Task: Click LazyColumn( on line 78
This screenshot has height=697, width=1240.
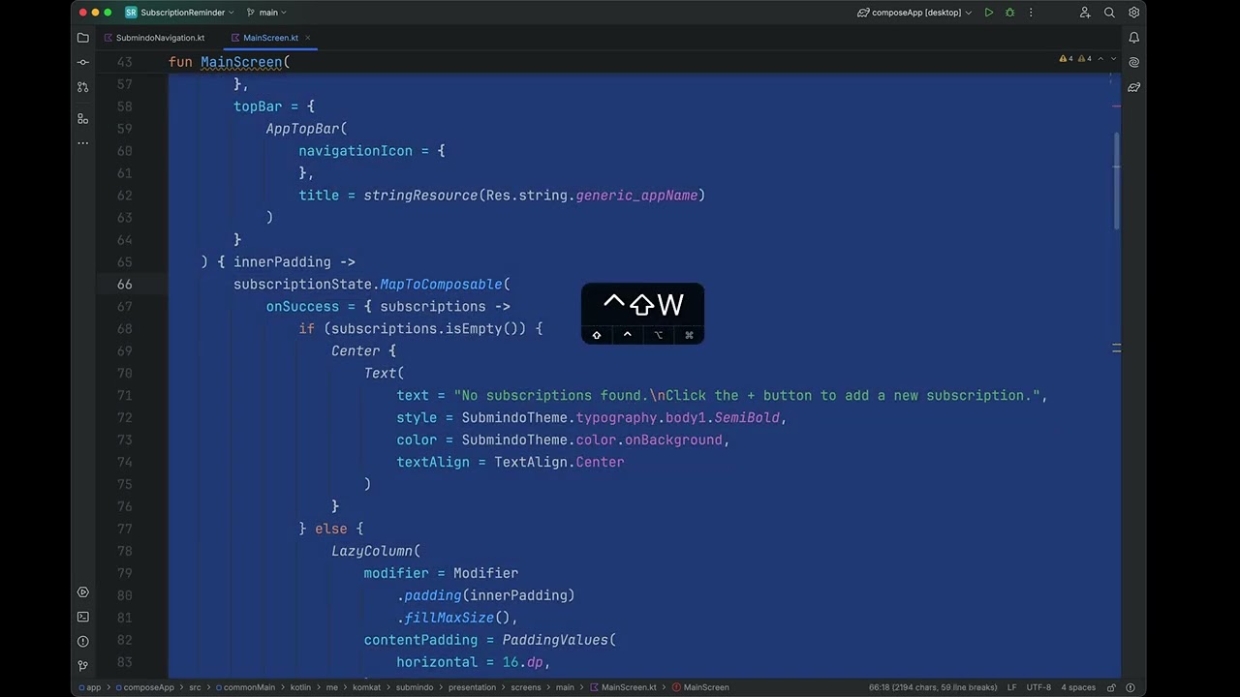Action: 376,551
